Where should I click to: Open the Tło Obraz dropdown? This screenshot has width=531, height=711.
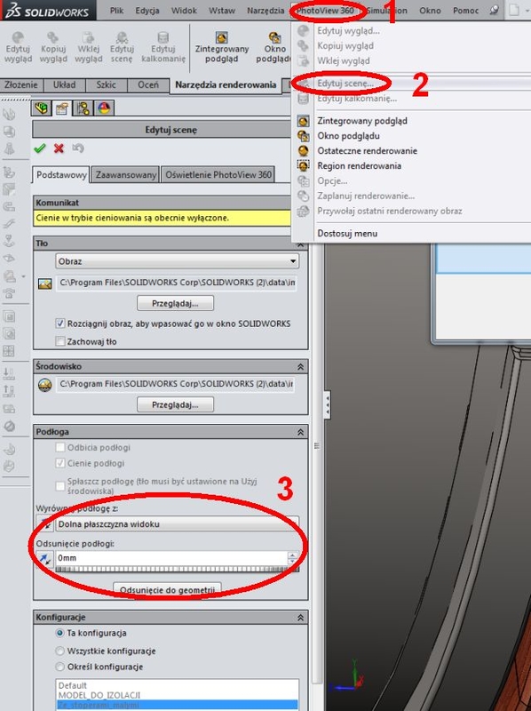pyautogui.click(x=178, y=261)
